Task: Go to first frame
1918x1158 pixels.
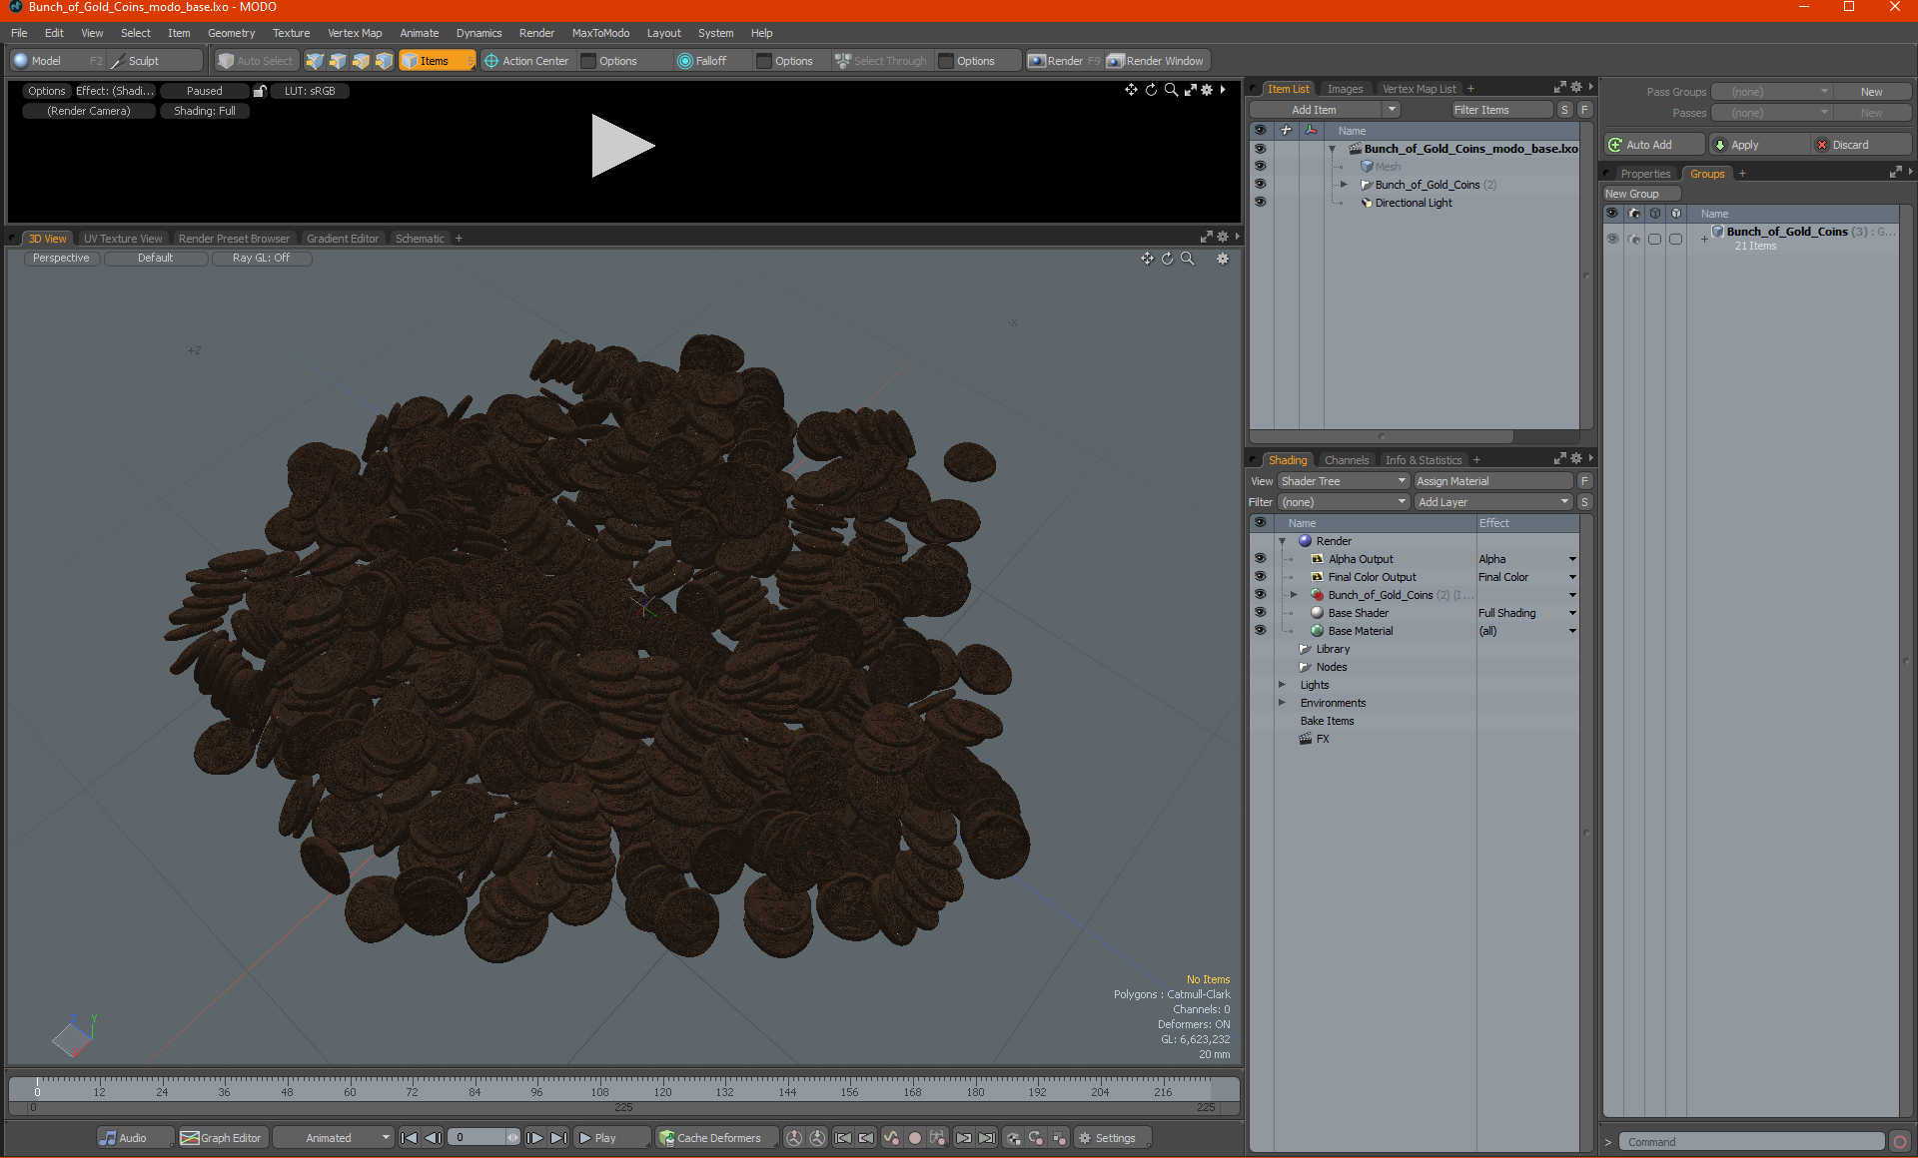Action: click(410, 1138)
